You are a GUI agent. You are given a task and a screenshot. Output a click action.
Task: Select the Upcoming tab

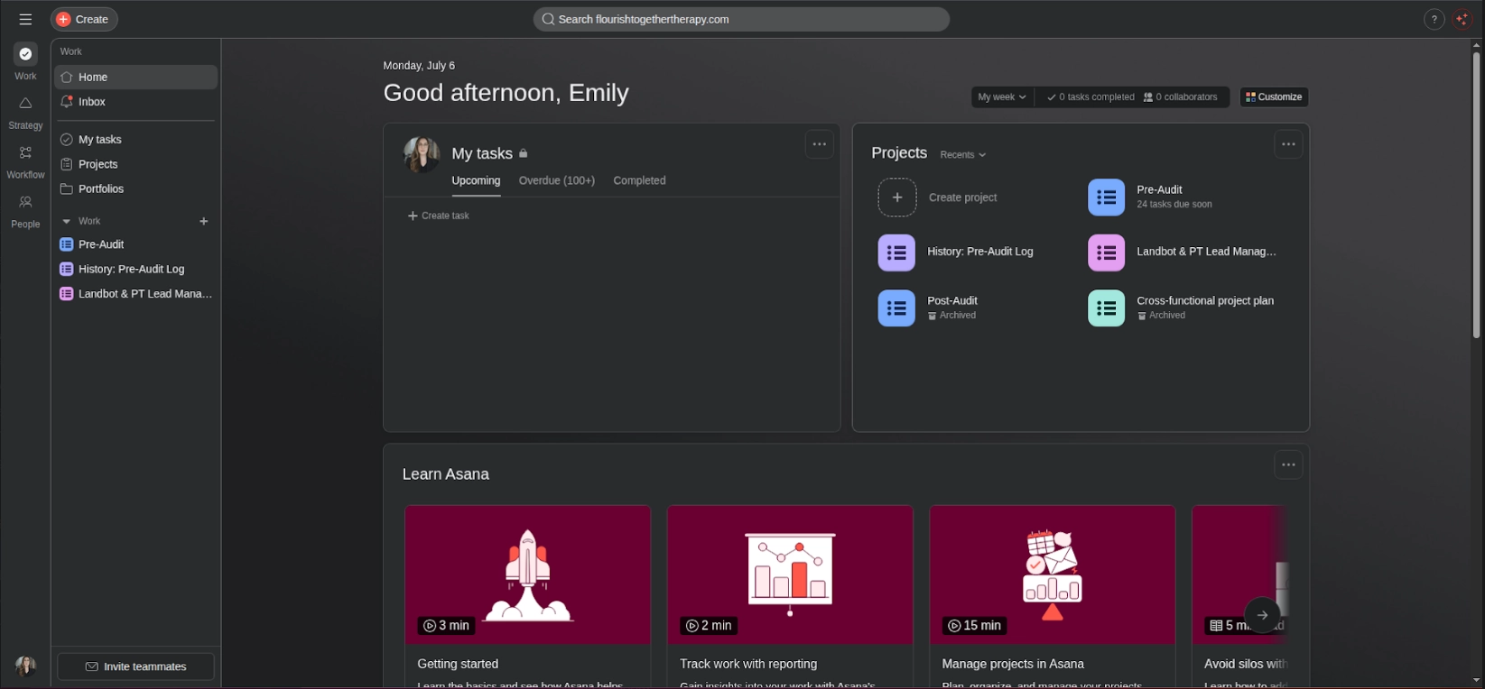pyautogui.click(x=476, y=181)
